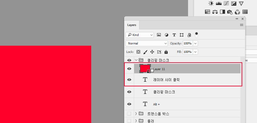Click the T icon of 레이어 사이 클릭
Screen dimensions: 257x123
point(145,79)
